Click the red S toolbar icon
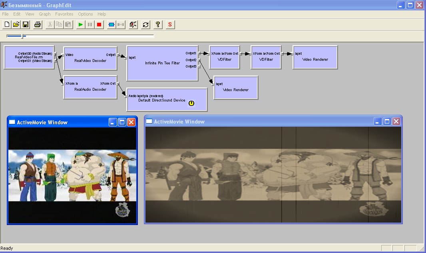Viewport: 426px width, 253px height. (170, 25)
